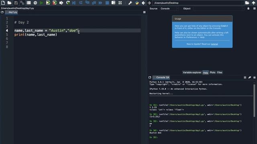The image size is (257, 144).
Task: Switch to the Plots tab
Action: (212, 72)
